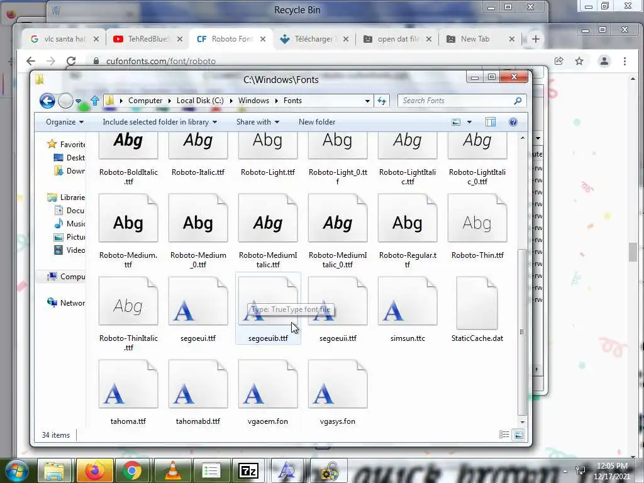The width and height of the screenshot is (644, 483).
Task: Select the StaticCache.dat file icon
Action: tap(477, 303)
